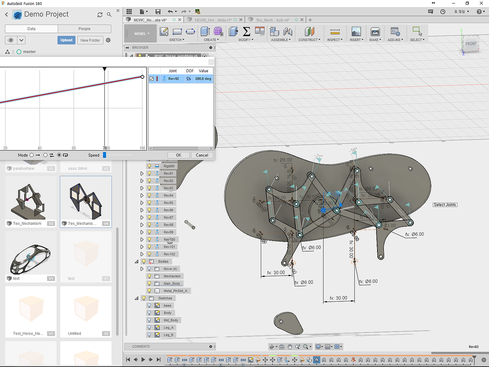The height and width of the screenshot is (367, 489).
Task: Click the Orbit icon in navigation bar
Action: (x=272, y=347)
